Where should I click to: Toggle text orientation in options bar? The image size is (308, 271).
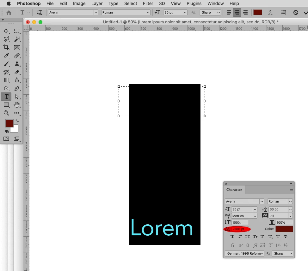pyautogui.click(x=40, y=13)
